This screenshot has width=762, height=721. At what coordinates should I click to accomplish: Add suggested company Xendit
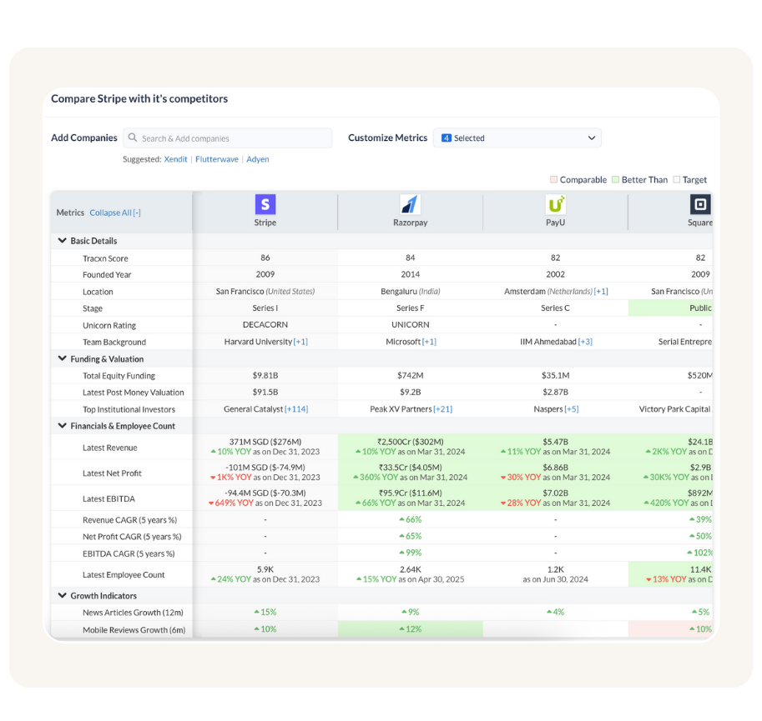pyautogui.click(x=175, y=159)
